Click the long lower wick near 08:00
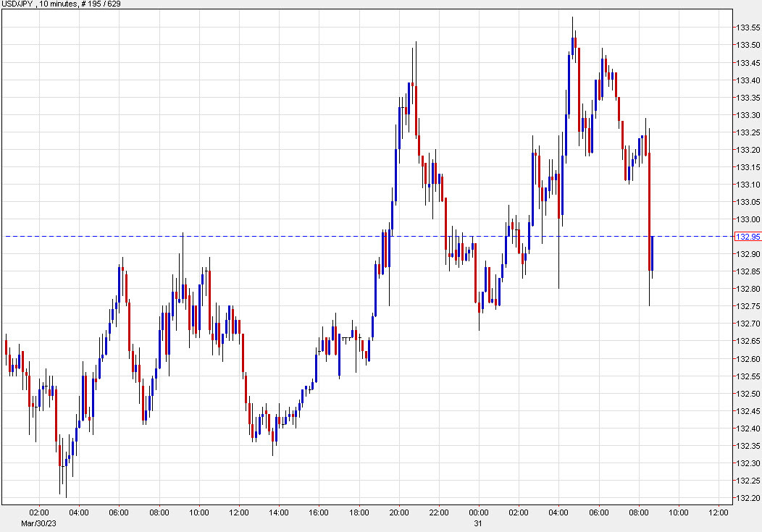The image size is (762, 532). point(649,290)
